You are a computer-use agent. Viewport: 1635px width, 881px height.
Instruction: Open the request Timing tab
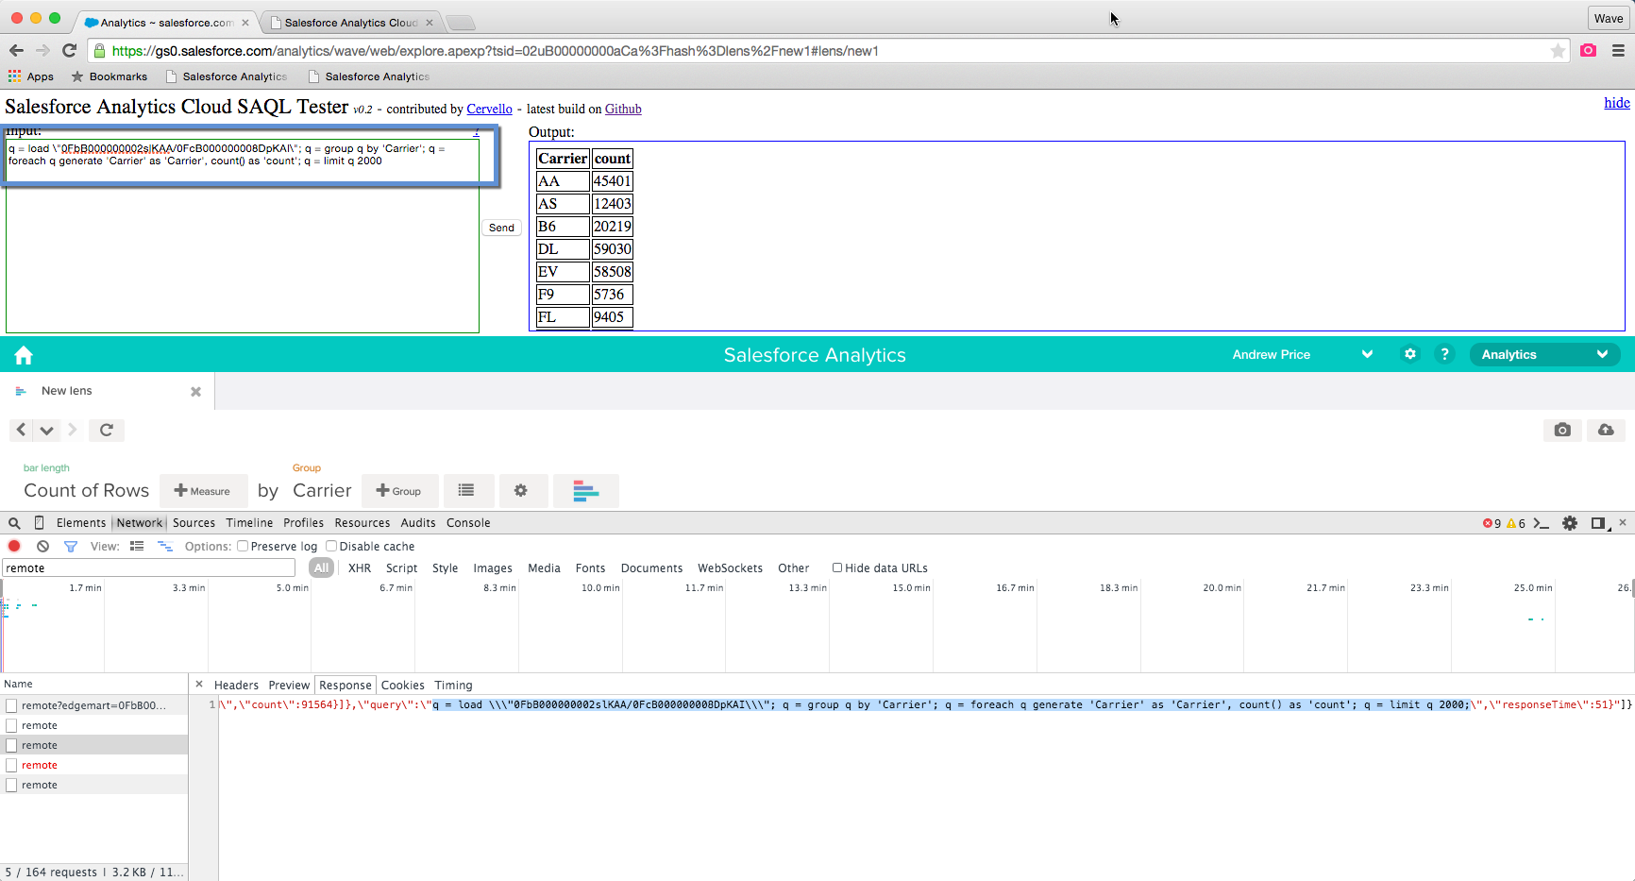click(453, 686)
